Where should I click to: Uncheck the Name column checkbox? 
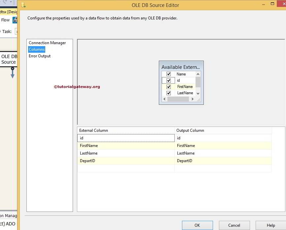point(168,74)
